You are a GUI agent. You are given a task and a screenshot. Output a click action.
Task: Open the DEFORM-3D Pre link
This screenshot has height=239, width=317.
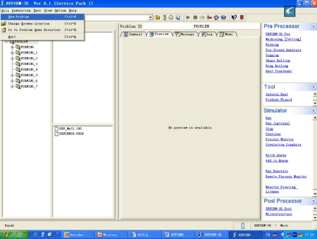[x=278, y=34]
